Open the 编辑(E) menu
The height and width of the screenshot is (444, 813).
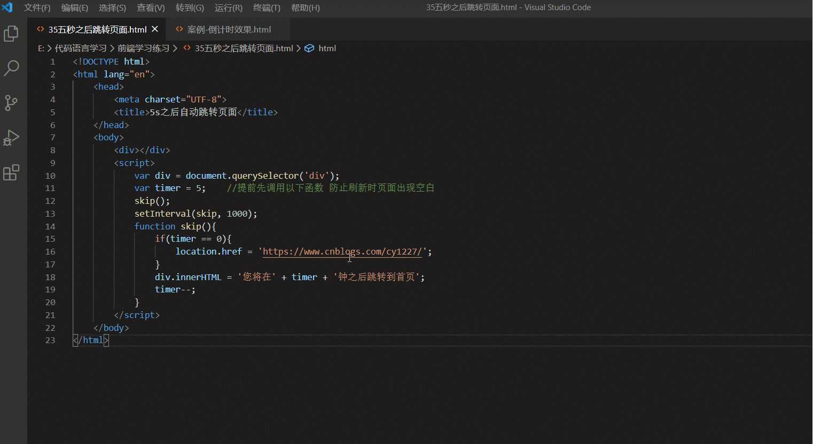pos(75,7)
